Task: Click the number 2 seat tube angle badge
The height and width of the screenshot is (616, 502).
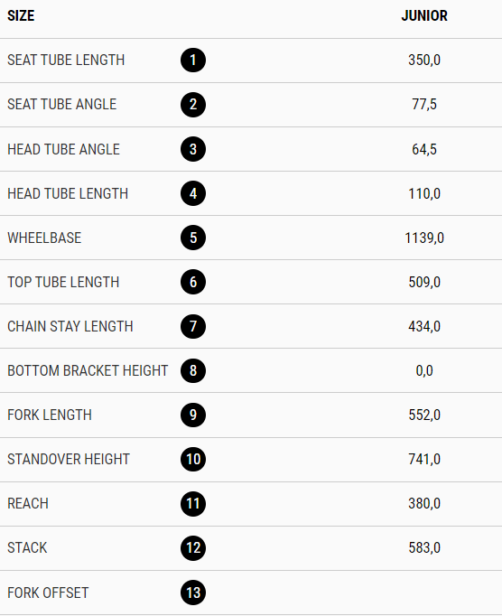Action: click(x=193, y=105)
